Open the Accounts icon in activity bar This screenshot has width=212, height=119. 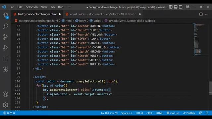tap(5, 94)
